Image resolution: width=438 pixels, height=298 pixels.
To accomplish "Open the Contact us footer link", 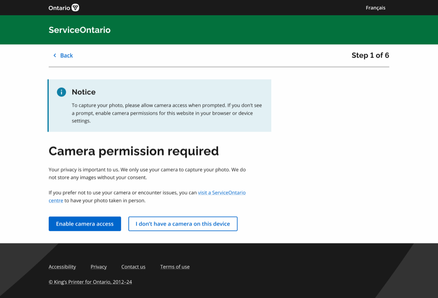I will (x=133, y=267).
